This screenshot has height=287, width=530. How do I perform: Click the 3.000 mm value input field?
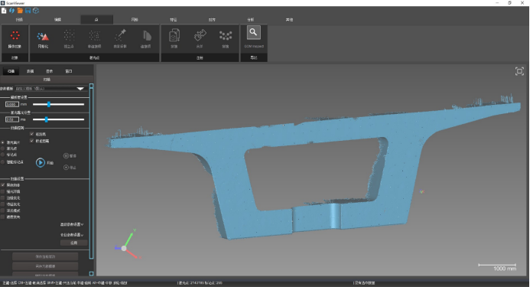click(11, 104)
